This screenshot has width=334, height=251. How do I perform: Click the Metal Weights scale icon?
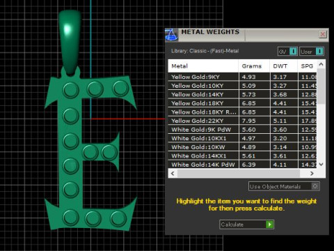[172, 35]
